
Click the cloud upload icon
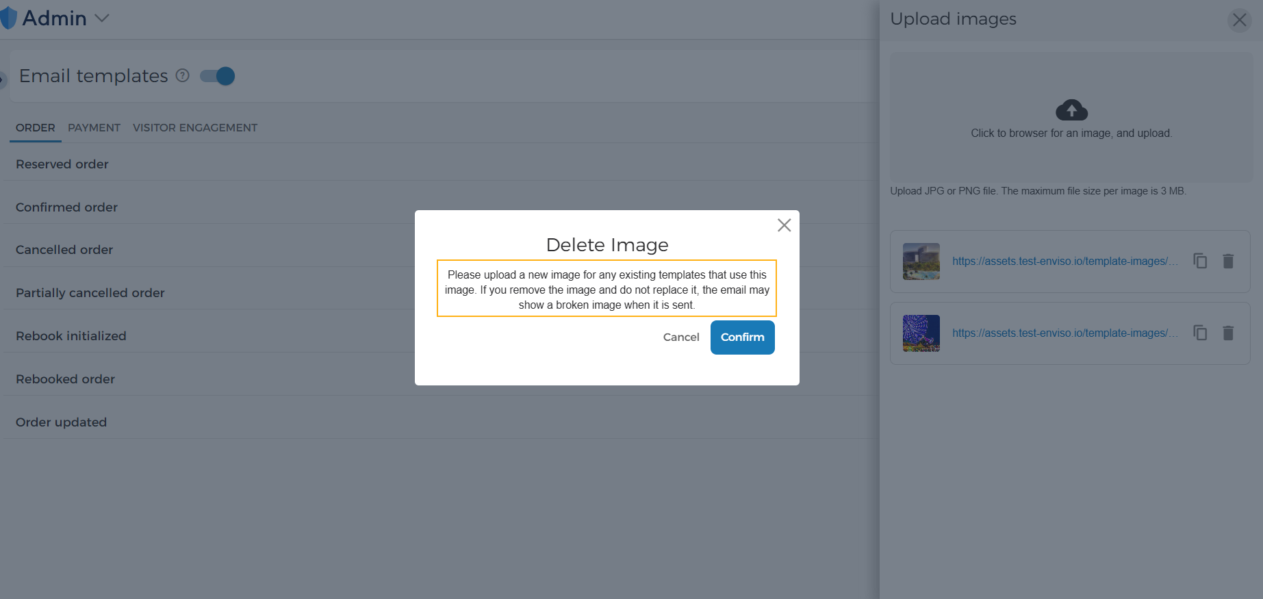pyautogui.click(x=1072, y=110)
